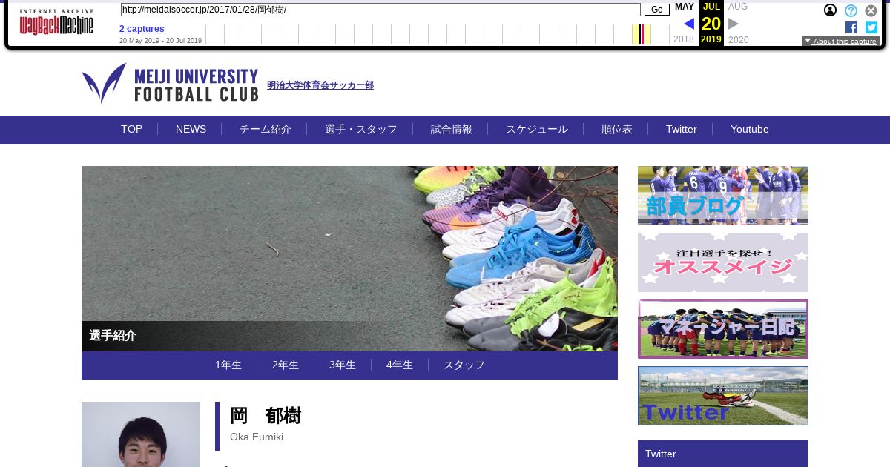Open the Twitter banner image
Image resolution: width=890 pixels, height=467 pixels.
point(723,396)
